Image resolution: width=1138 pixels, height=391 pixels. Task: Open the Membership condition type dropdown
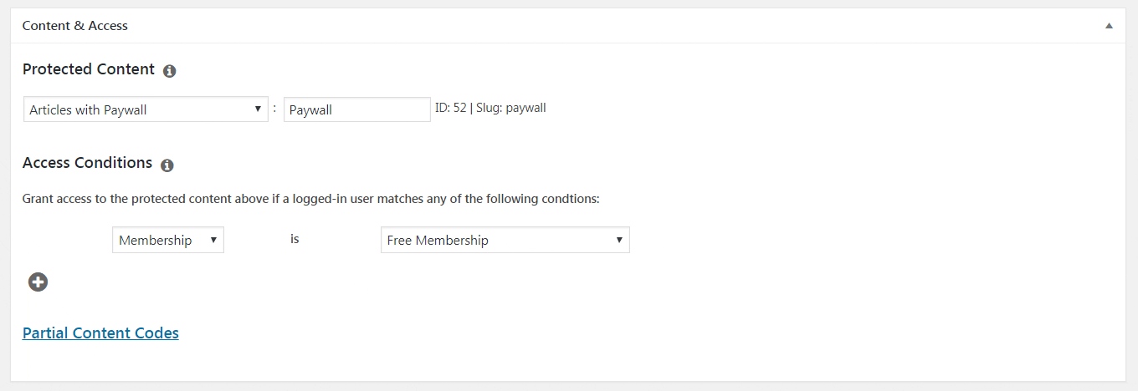coord(168,240)
